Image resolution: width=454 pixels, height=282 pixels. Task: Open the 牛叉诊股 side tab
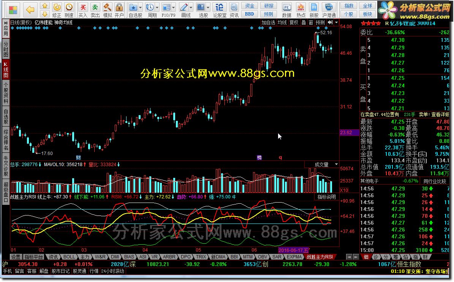pyautogui.click(x=6, y=166)
